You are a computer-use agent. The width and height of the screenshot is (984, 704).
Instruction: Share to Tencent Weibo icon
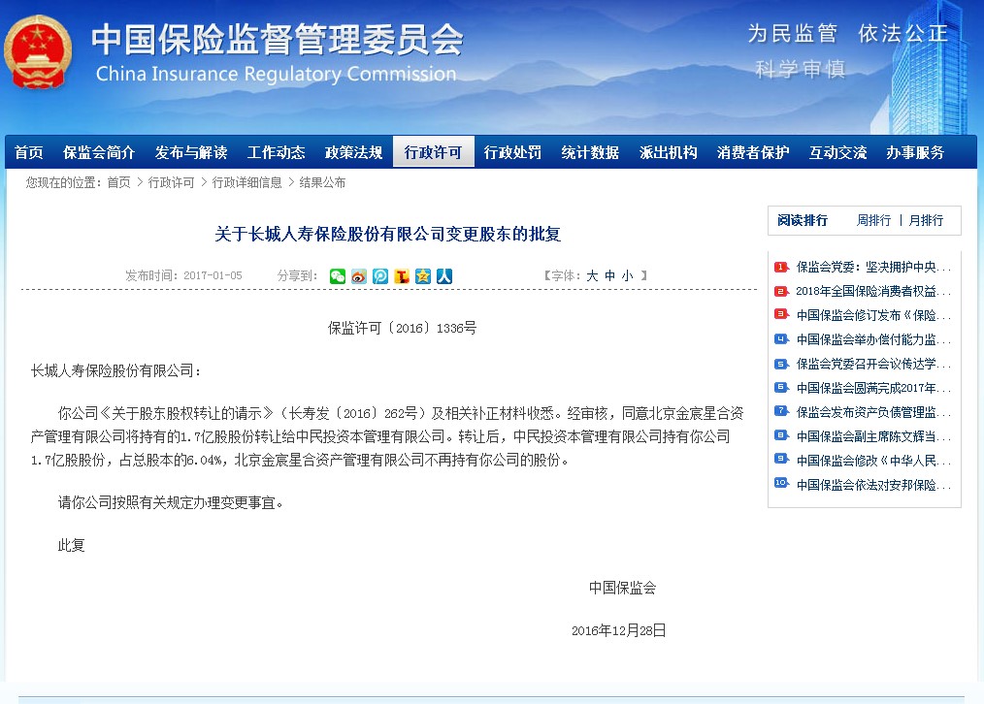380,276
